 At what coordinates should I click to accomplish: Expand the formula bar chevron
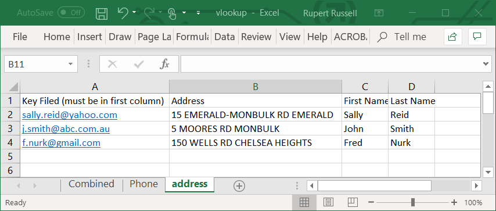pyautogui.click(x=487, y=64)
